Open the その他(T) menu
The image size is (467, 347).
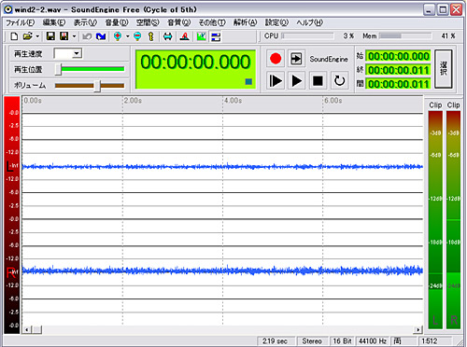coord(212,22)
